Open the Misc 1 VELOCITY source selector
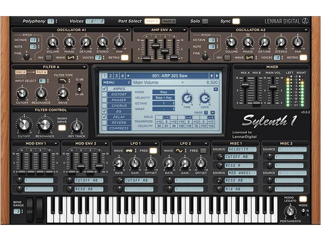Screen dimensions: 321x241 242,150
